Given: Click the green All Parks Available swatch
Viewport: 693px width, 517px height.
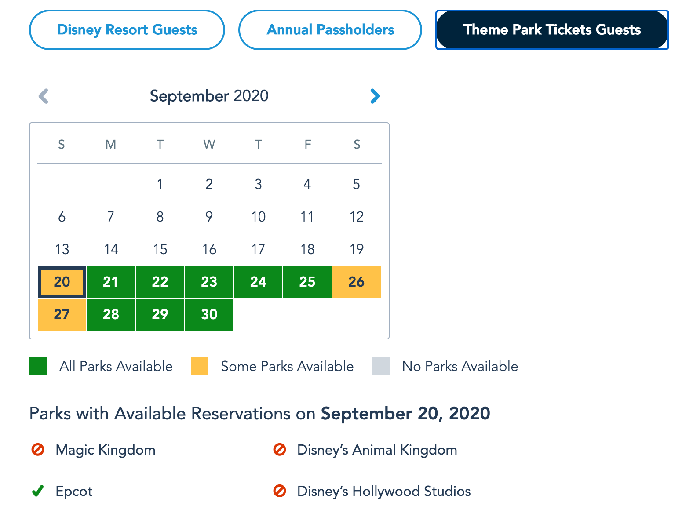Looking at the screenshot, I should (38, 366).
